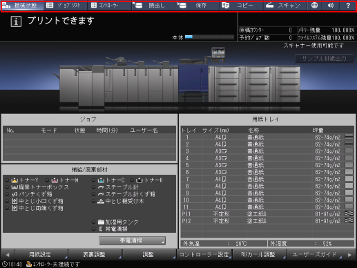Screen dimensions: 357x268
Task: Click the 本体 progress bar
Action: pyautogui.click(x=209, y=37)
